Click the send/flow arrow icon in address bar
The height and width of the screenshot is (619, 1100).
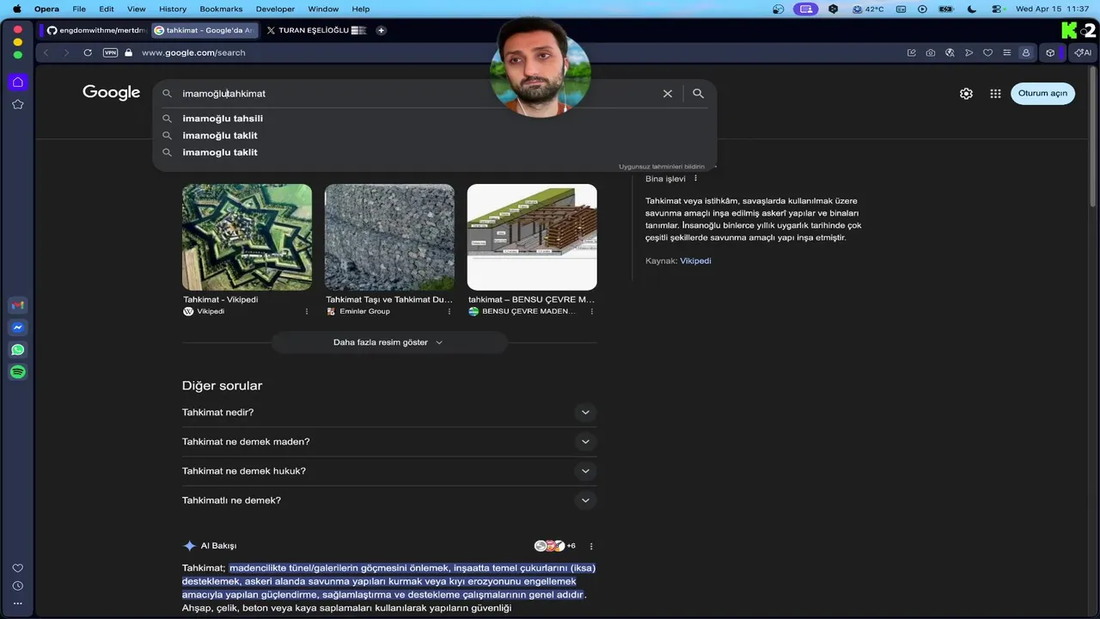click(x=969, y=52)
